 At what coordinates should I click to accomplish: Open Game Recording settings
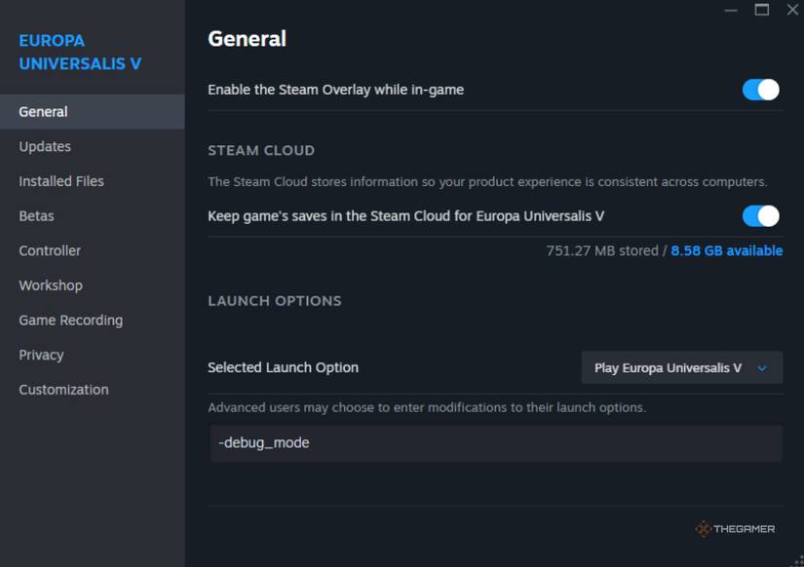click(69, 320)
